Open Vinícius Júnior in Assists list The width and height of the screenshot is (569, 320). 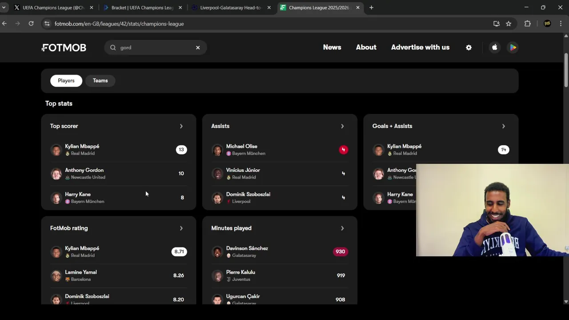pos(280,174)
